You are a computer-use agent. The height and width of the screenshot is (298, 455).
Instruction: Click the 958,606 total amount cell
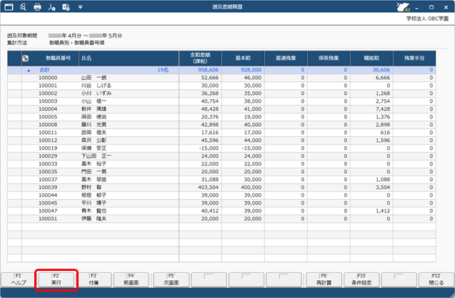click(200, 70)
